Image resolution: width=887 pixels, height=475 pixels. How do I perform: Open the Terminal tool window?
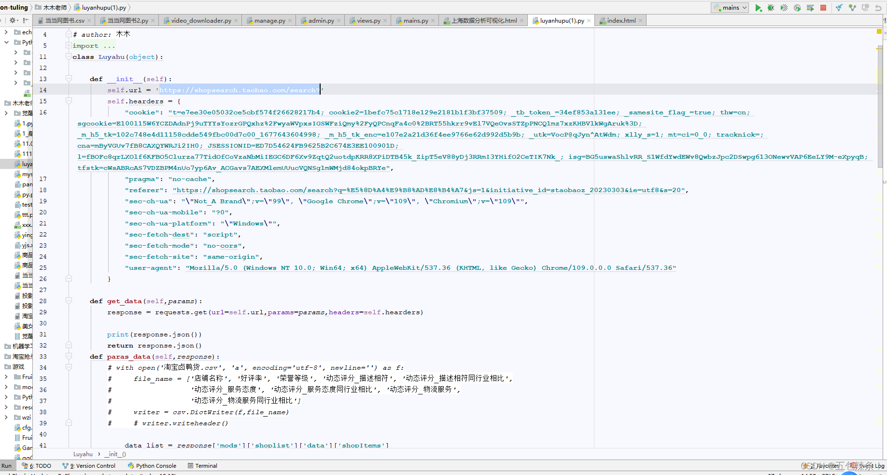[x=203, y=466]
